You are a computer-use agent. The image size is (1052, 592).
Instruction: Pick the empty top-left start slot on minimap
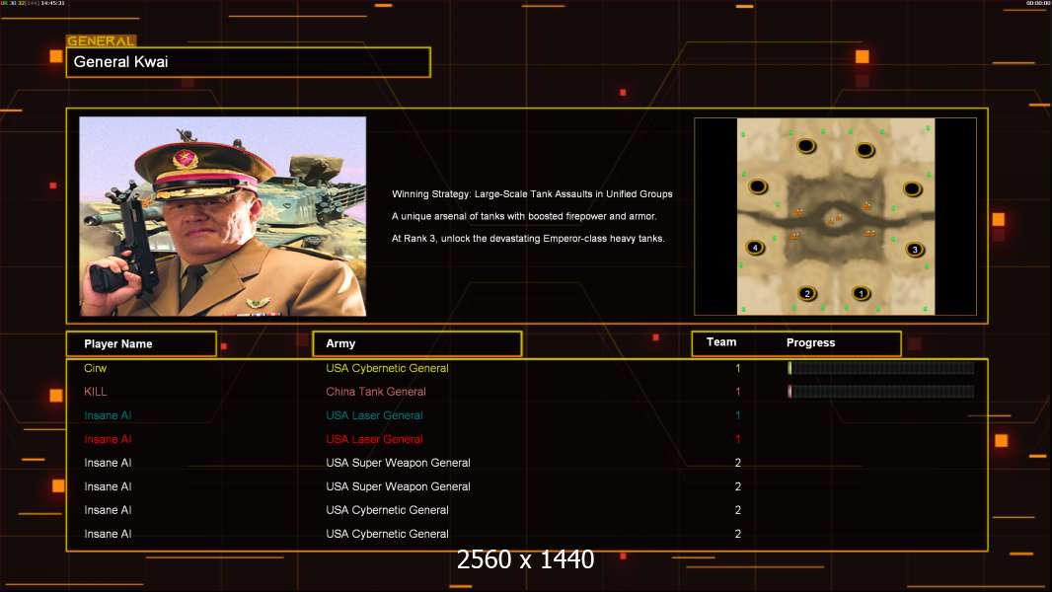[x=805, y=145]
